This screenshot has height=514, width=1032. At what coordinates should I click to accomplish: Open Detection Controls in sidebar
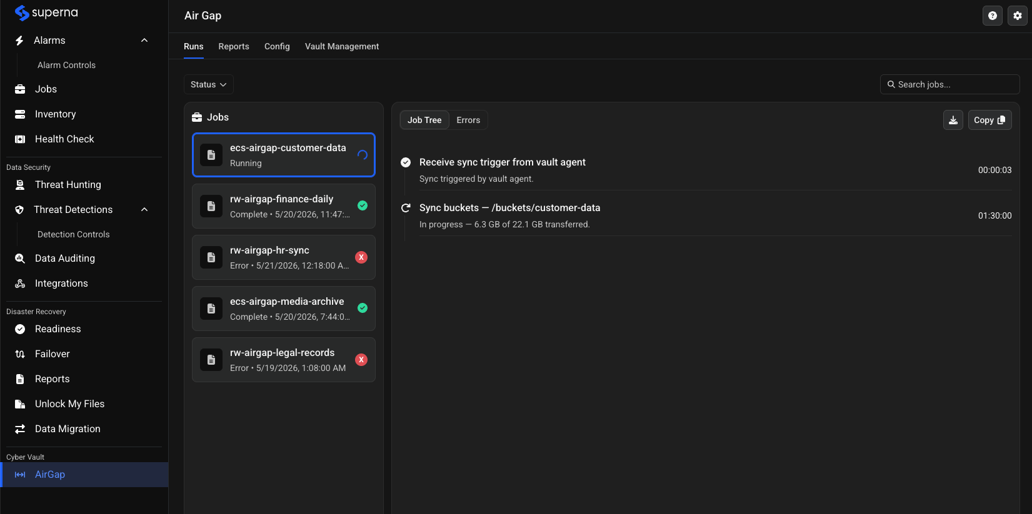(x=74, y=234)
